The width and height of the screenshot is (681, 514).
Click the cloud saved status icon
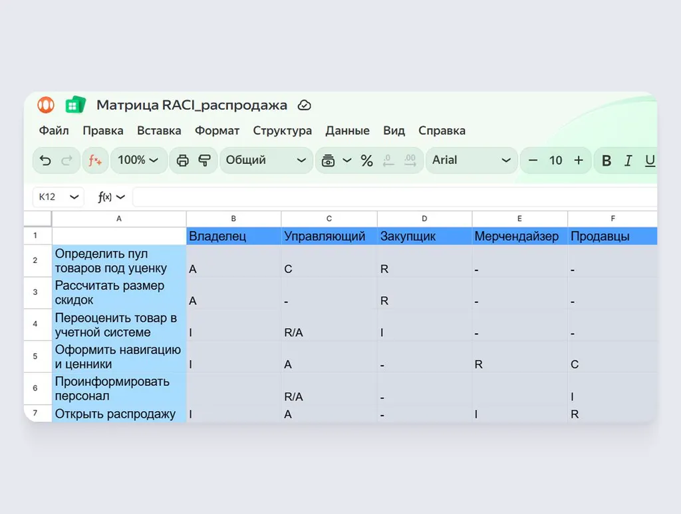coord(304,106)
